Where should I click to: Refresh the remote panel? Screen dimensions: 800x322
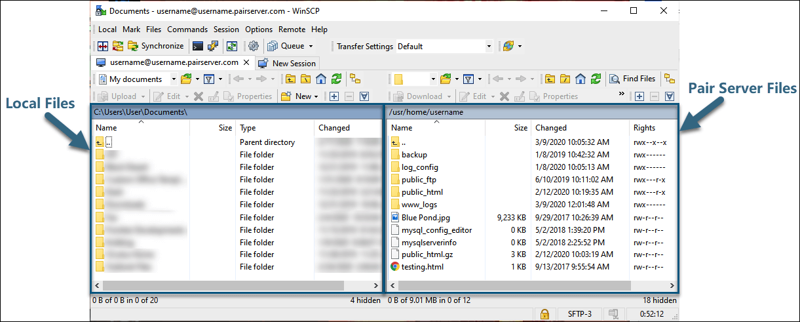point(595,79)
